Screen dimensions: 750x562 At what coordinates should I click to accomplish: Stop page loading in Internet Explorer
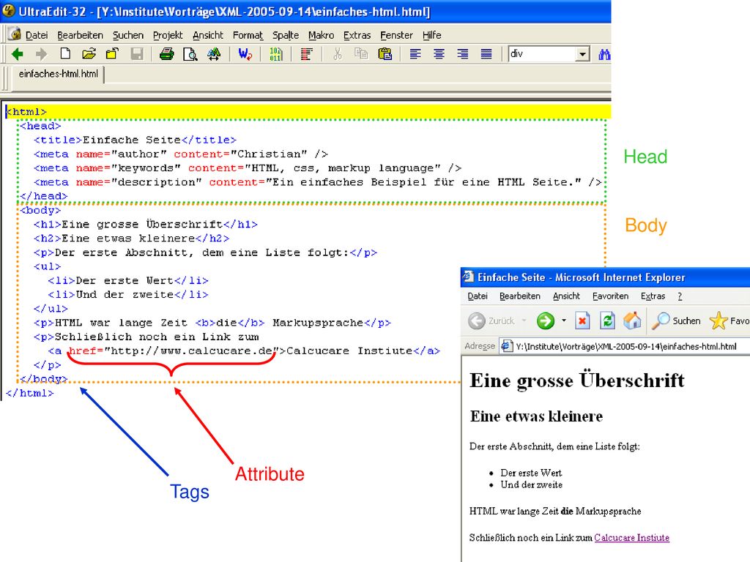pyautogui.click(x=582, y=321)
